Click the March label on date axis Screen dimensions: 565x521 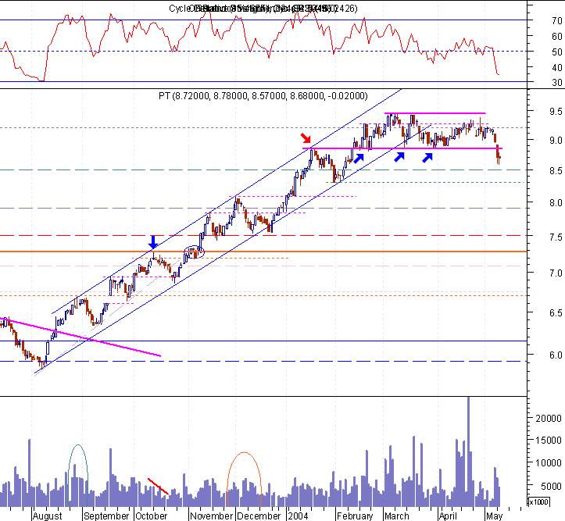397,516
